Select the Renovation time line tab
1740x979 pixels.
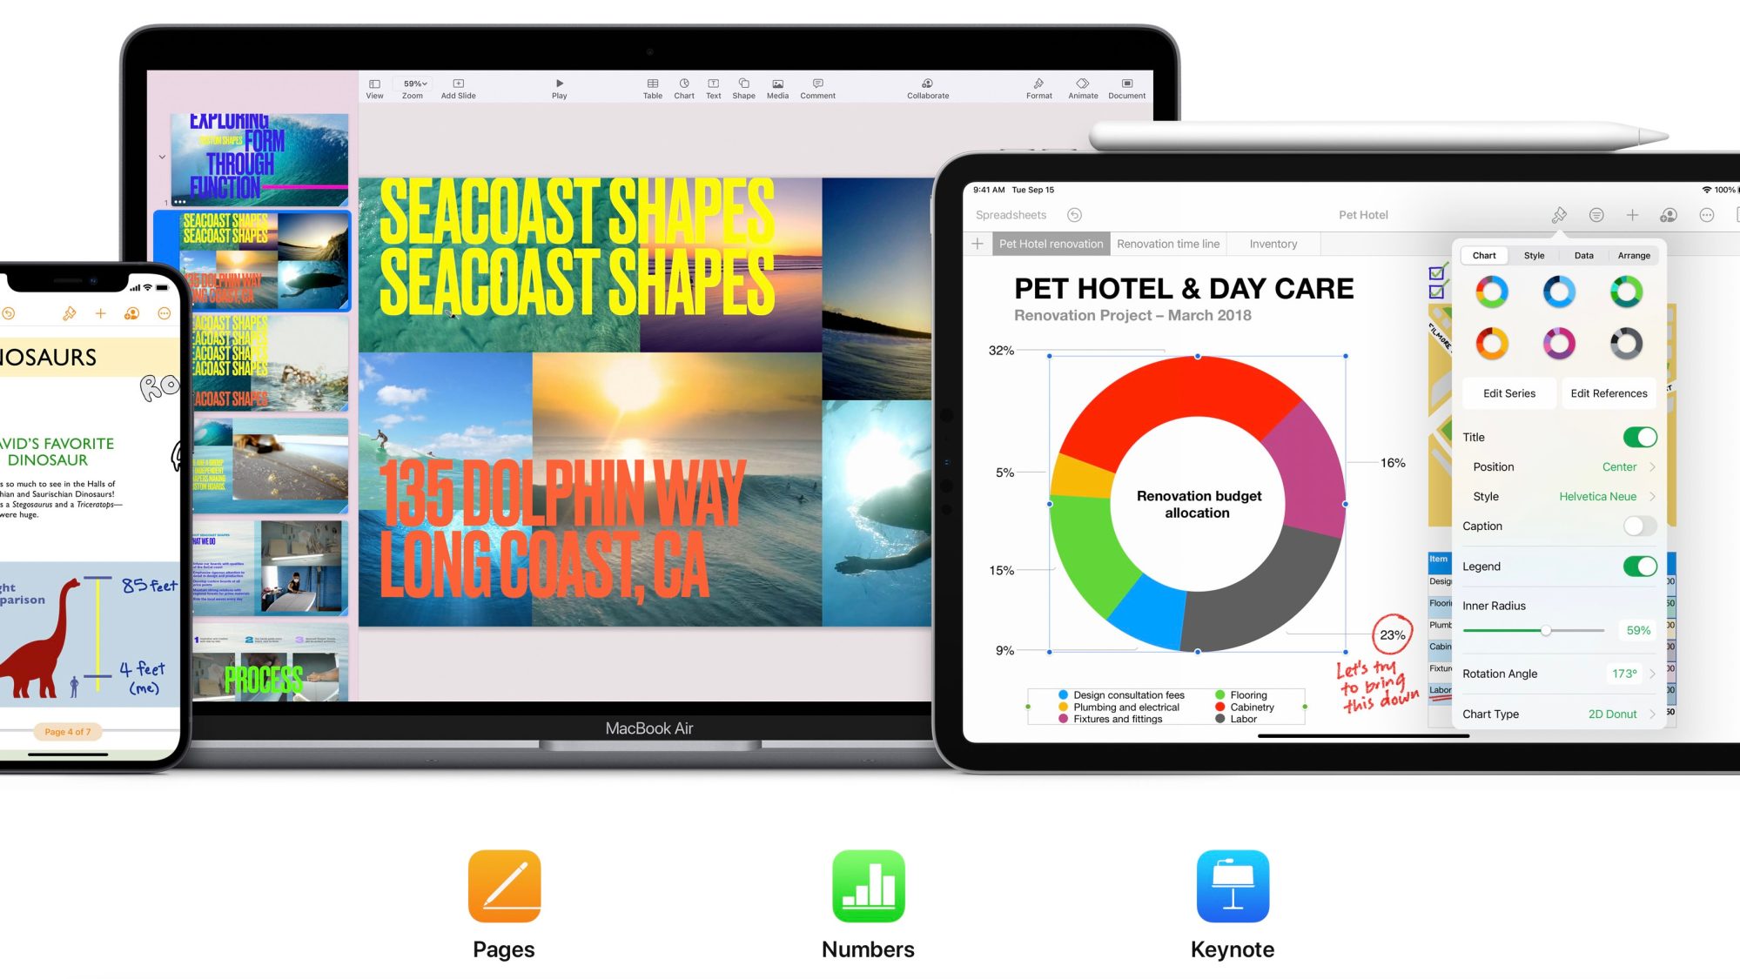[x=1167, y=243]
